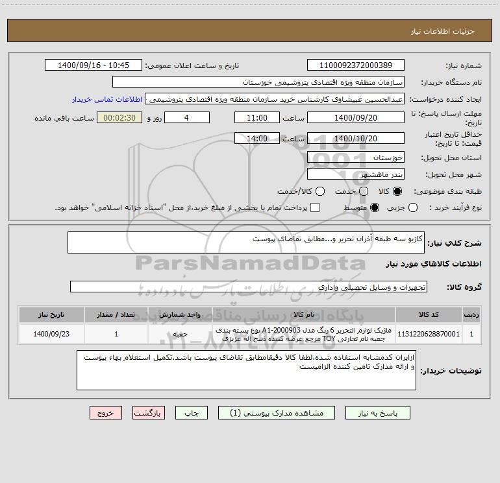Click the delivery province field خوزستان
Screen dimensions: 500x483
click(x=356, y=157)
